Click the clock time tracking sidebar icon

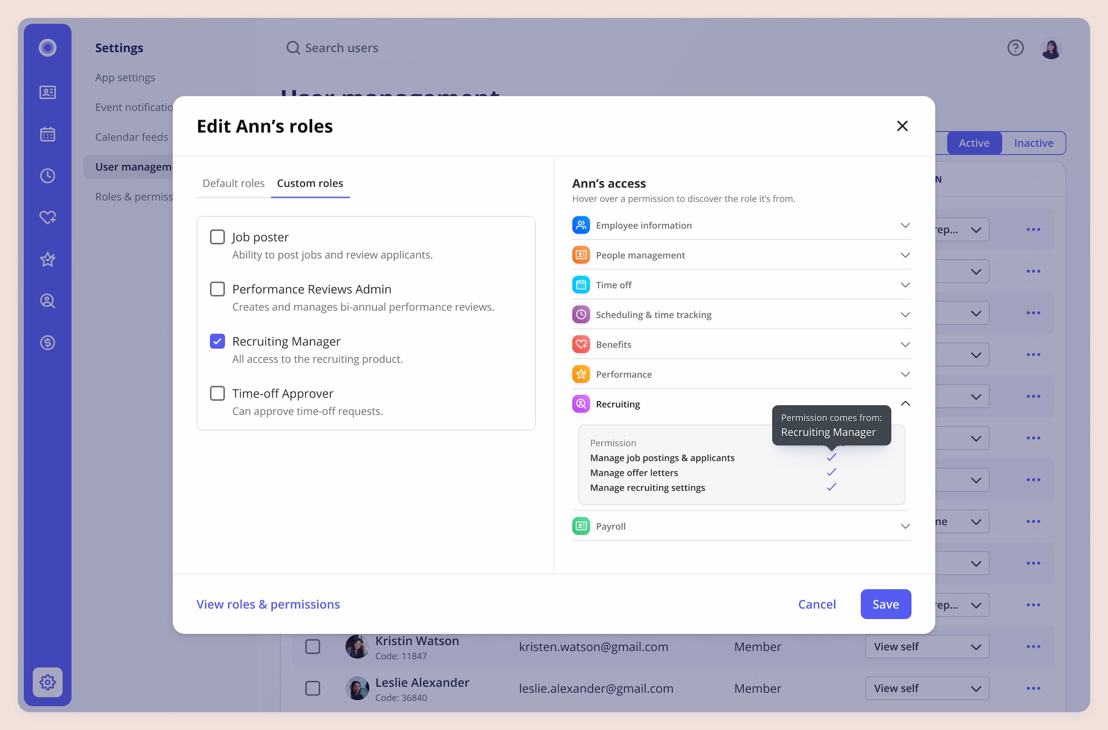(x=47, y=176)
